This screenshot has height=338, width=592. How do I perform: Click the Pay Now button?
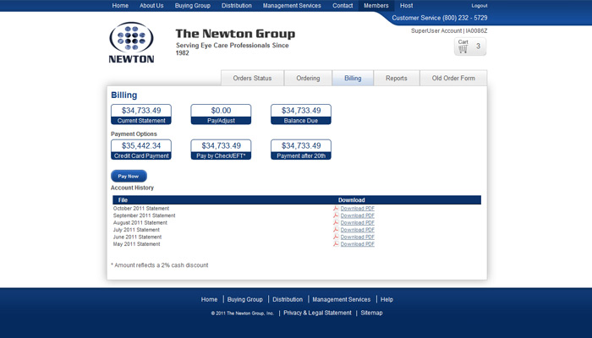129,176
